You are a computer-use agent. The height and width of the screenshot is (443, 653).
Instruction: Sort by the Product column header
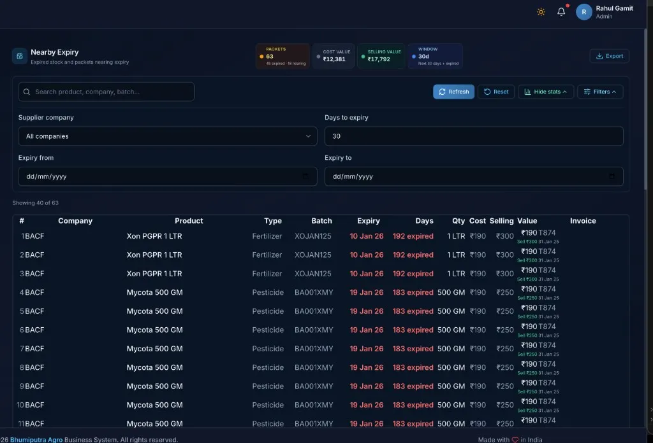189,221
